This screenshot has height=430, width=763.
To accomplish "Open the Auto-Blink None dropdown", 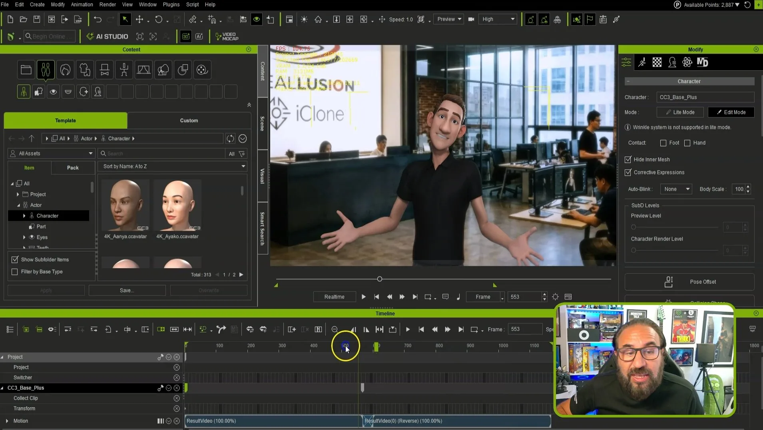I will tap(676, 189).
